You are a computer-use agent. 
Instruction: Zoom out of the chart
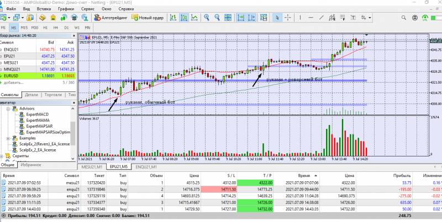pyautogui.click(x=217, y=18)
